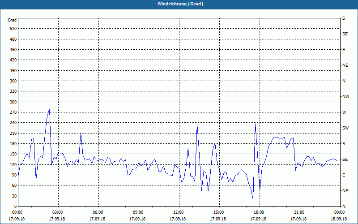Pick the 360 y-axis value

coord(13,81)
